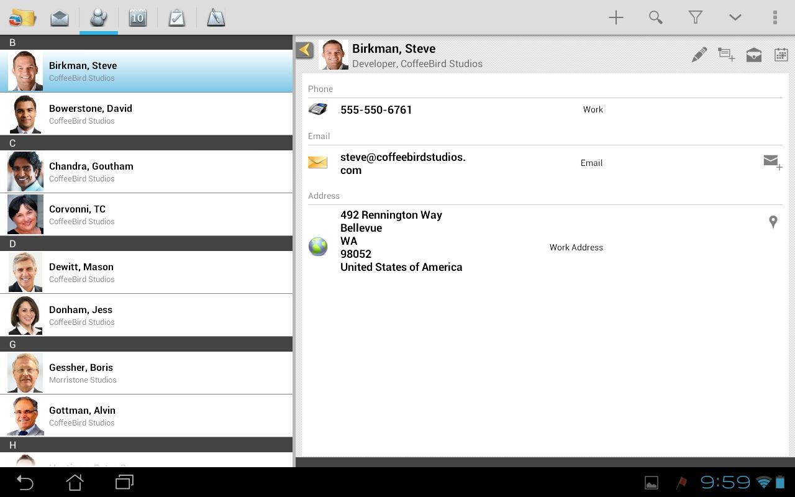Image resolution: width=795 pixels, height=497 pixels.
Task: Open the Tasks clipboard tab icon
Action: click(x=177, y=17)
